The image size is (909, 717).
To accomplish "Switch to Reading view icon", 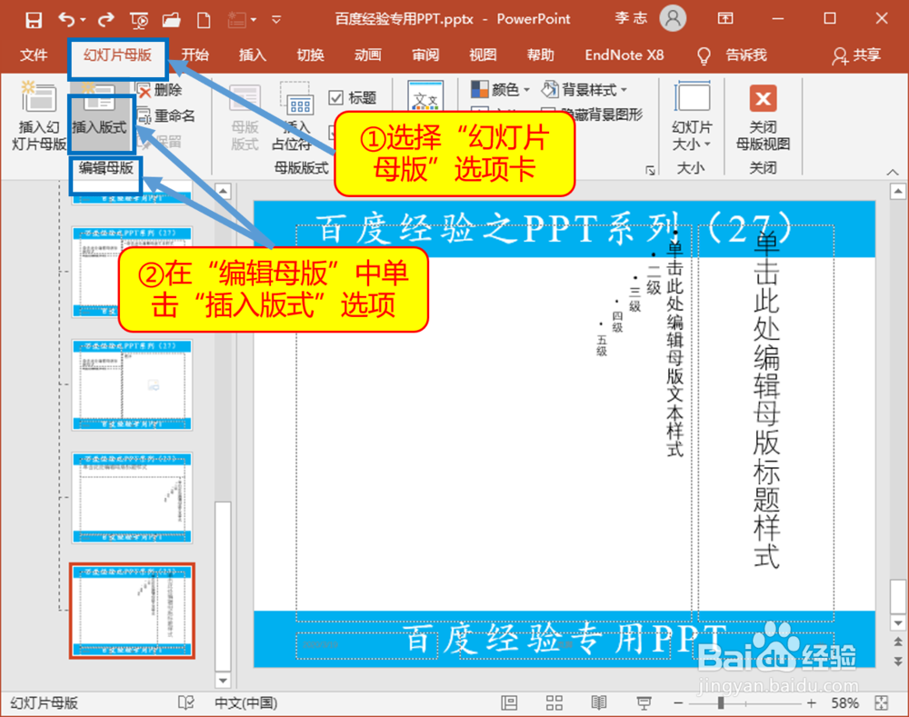I will (599, 703).
